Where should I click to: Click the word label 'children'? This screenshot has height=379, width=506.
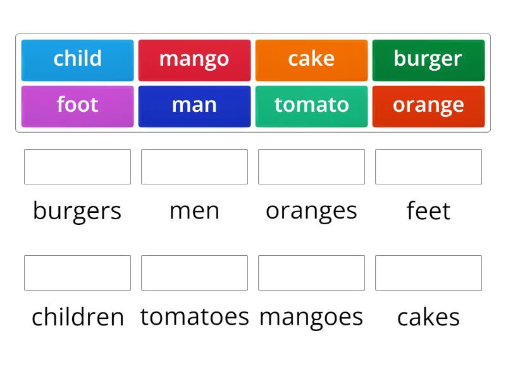coord(77,316)
